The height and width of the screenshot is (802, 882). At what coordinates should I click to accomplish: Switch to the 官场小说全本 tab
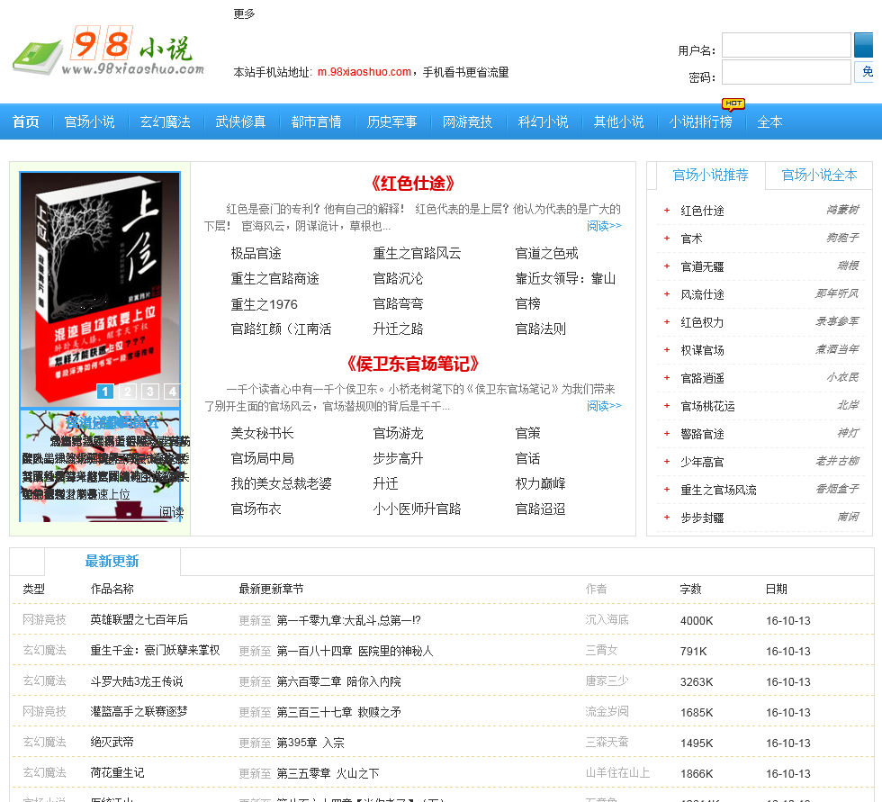(819, 175)
